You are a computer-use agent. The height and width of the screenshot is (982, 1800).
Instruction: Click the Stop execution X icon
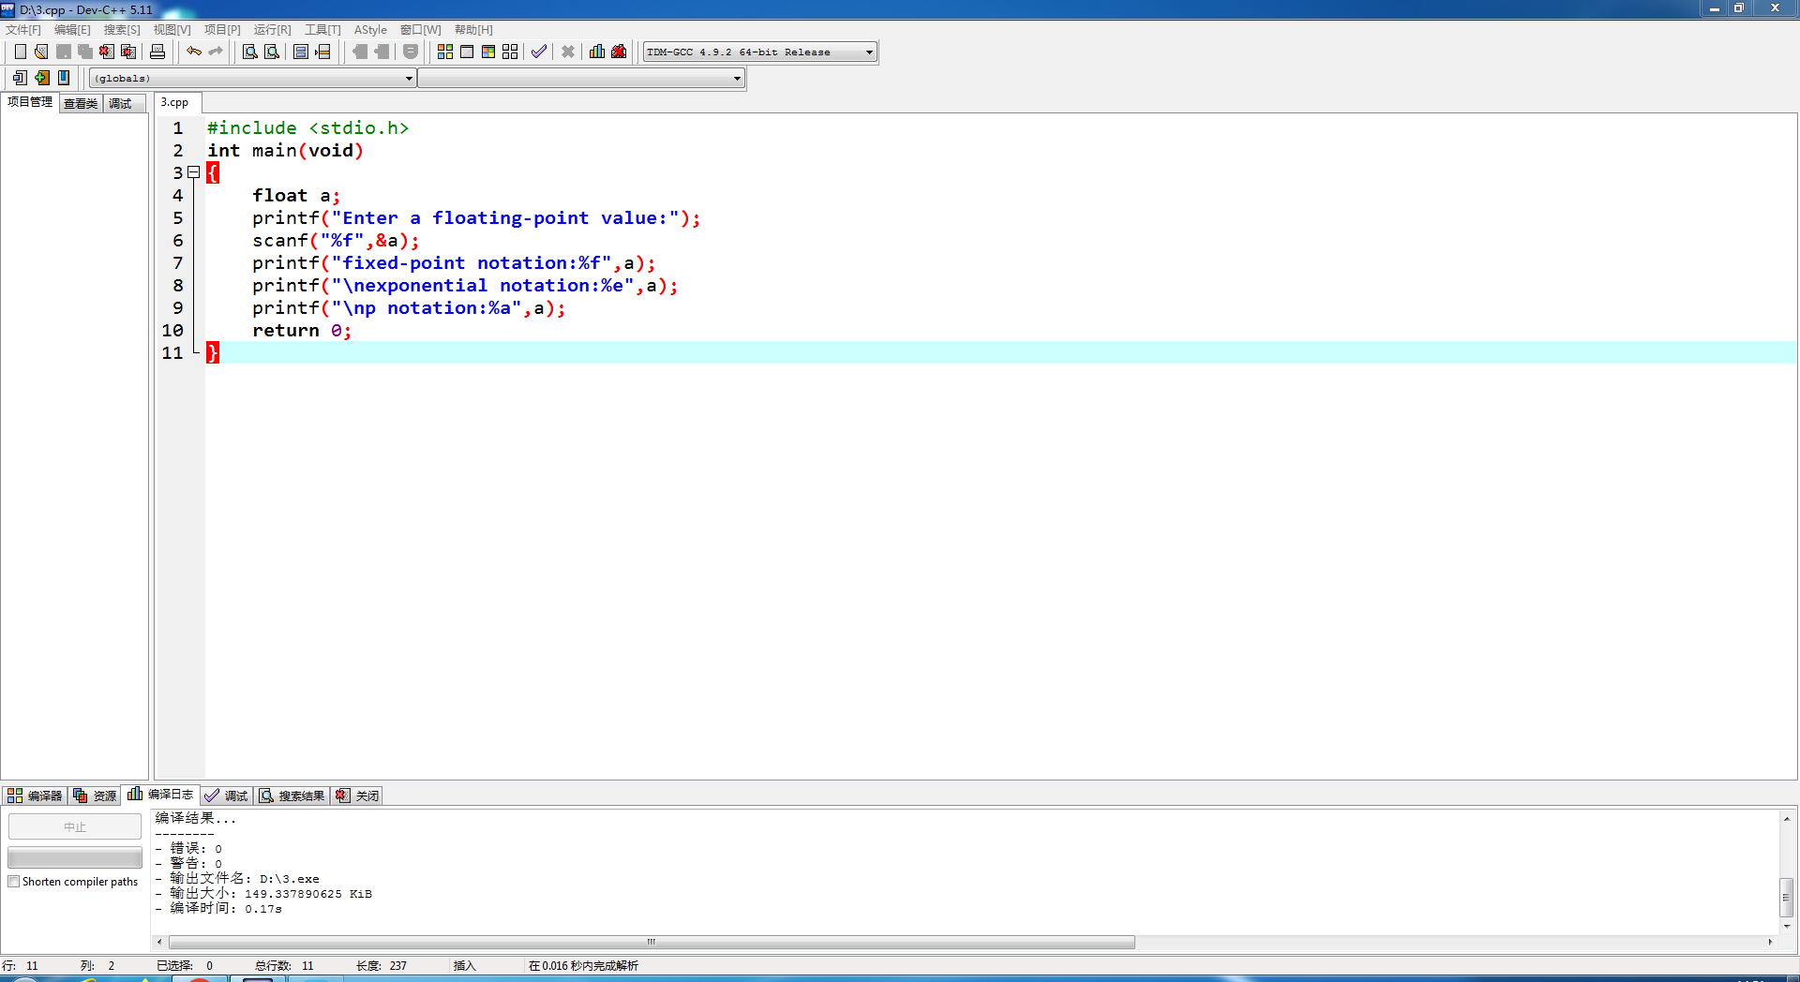[568, 52]
